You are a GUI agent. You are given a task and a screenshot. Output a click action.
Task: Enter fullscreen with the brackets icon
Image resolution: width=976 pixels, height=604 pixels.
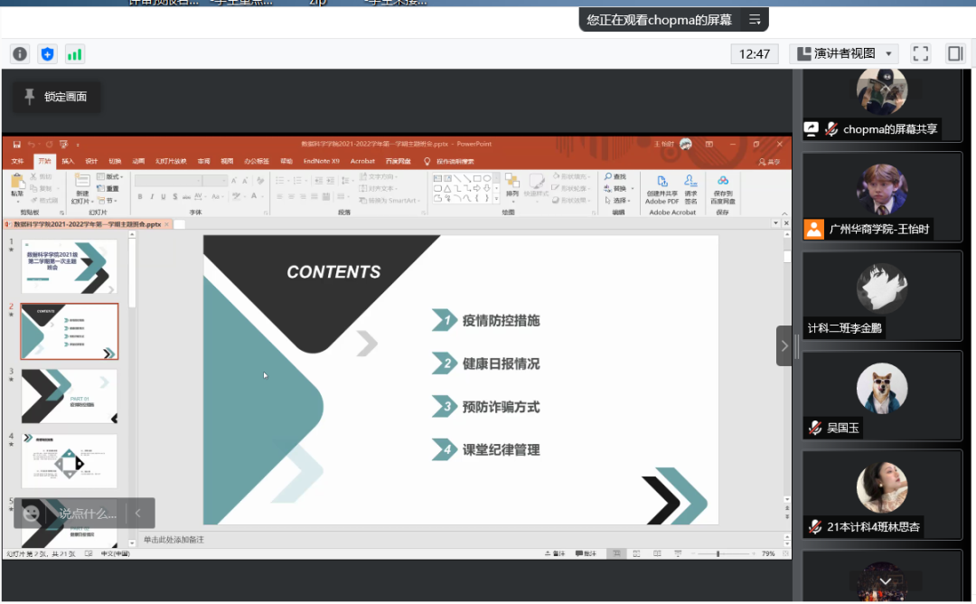pos(920,54)
